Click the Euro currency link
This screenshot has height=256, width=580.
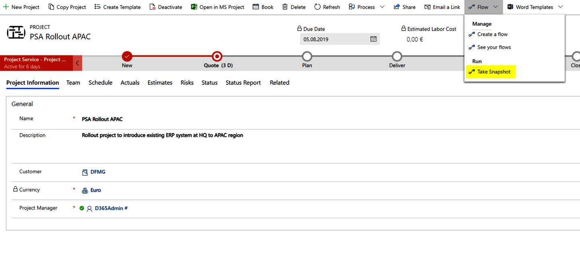(96, 190)
